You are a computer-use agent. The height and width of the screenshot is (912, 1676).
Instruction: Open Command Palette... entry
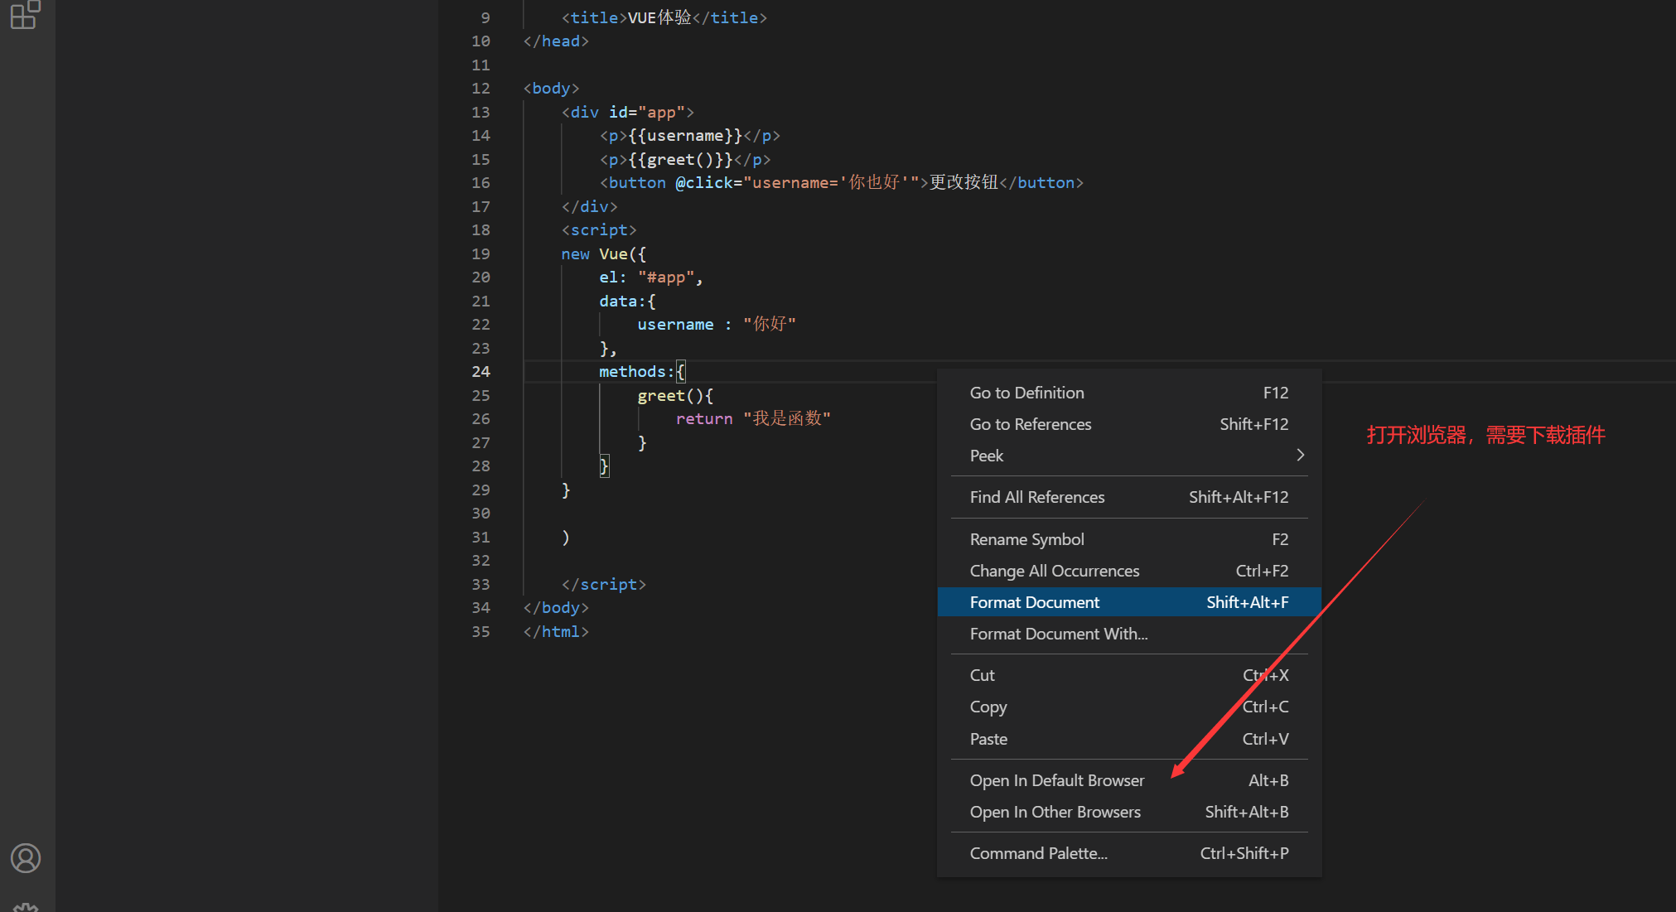[1038, 853]
